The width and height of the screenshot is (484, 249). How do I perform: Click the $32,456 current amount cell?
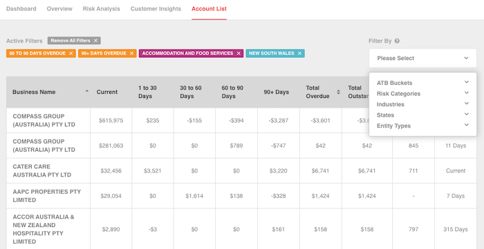tap(111, 171)
